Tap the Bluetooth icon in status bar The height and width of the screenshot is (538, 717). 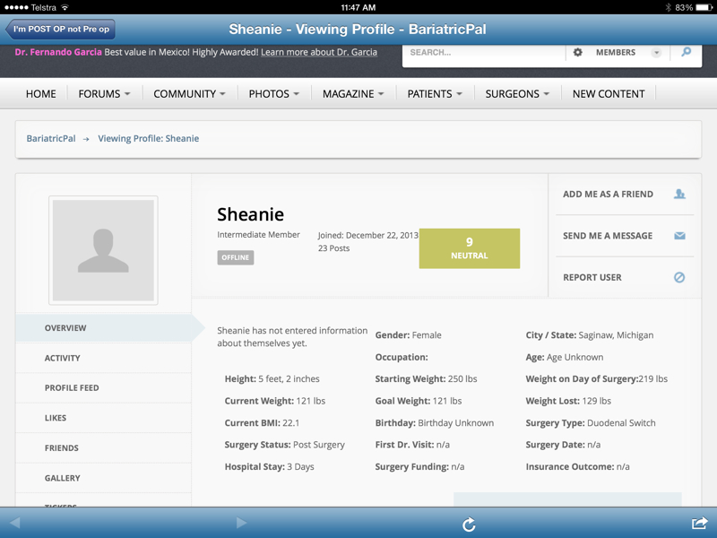(x=668, y=7)
